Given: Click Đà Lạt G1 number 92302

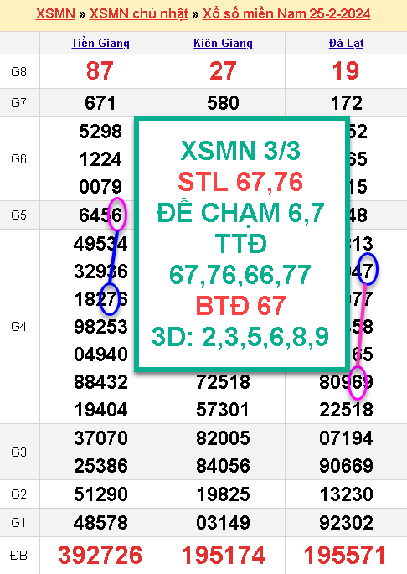Looking at the screenshot, I should [346, 523].
